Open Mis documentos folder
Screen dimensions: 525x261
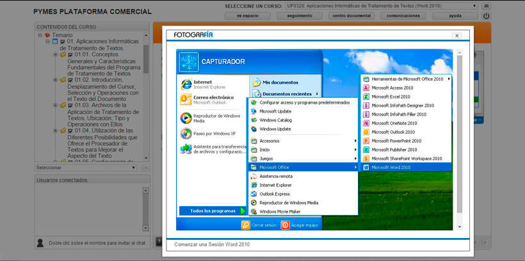click(275, 83)
